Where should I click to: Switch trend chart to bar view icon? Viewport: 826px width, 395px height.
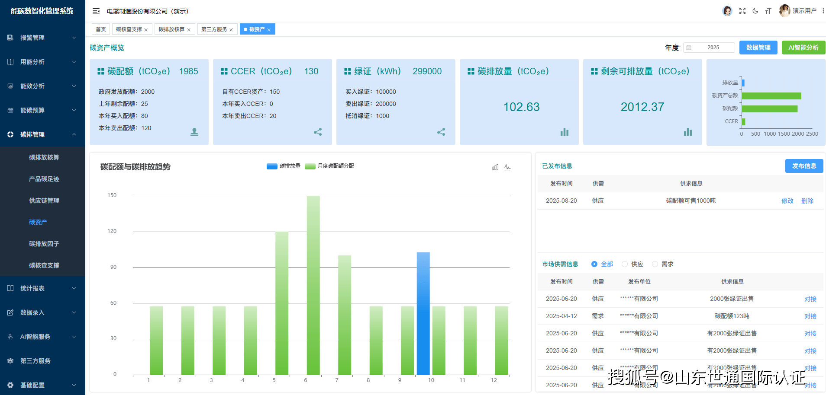click(495, 167)
